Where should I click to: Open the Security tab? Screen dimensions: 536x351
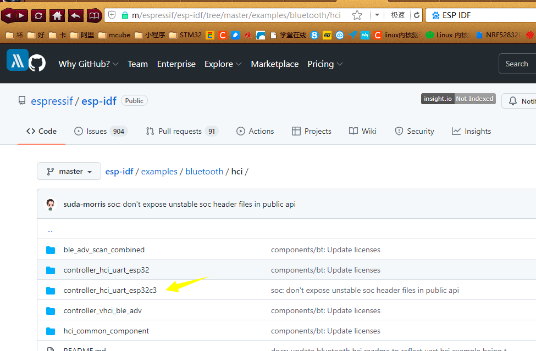tap(415, 131)
